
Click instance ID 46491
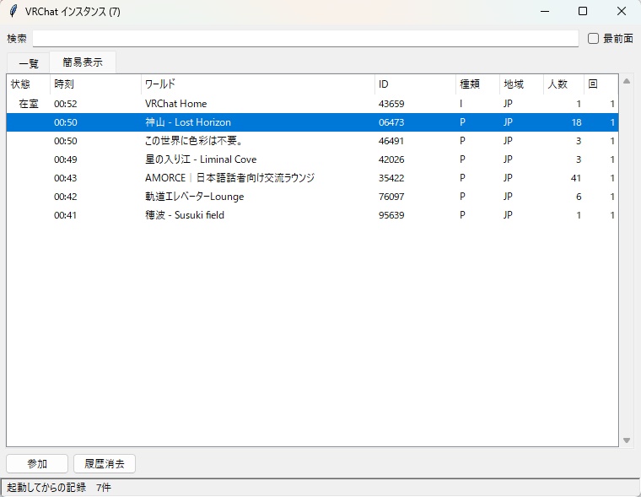click(391, 141)
